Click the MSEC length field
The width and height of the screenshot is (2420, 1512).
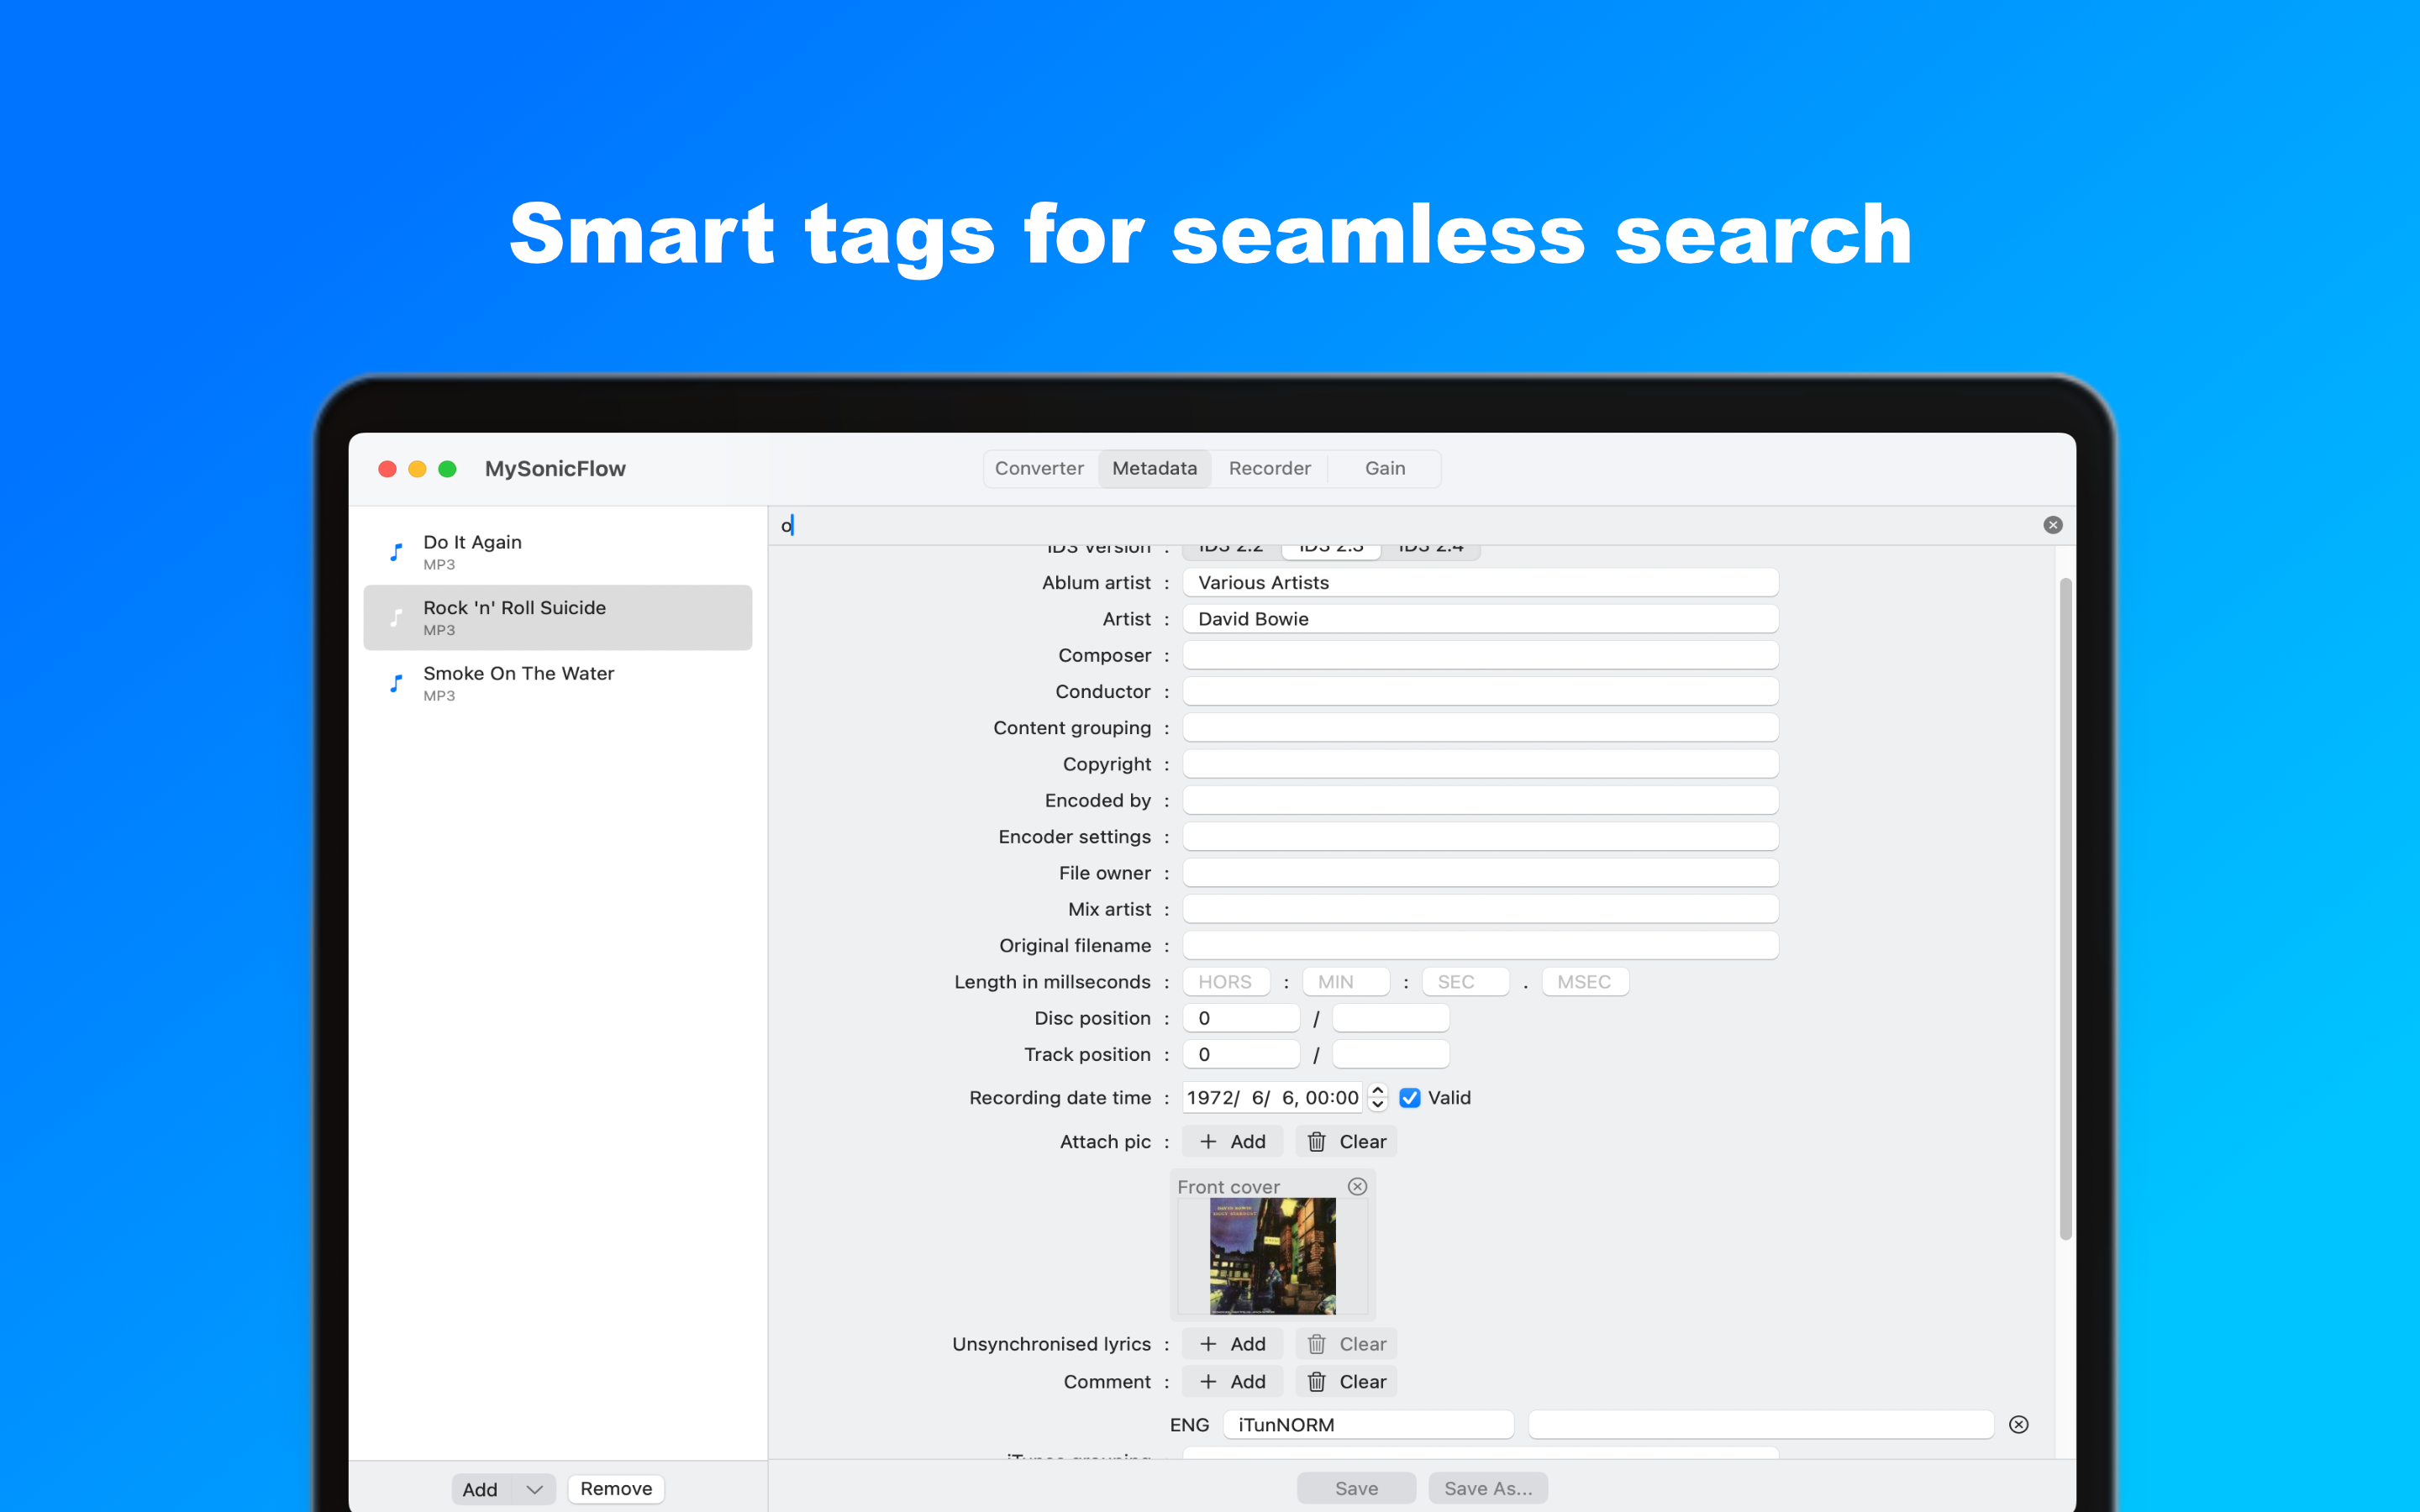1585,982
